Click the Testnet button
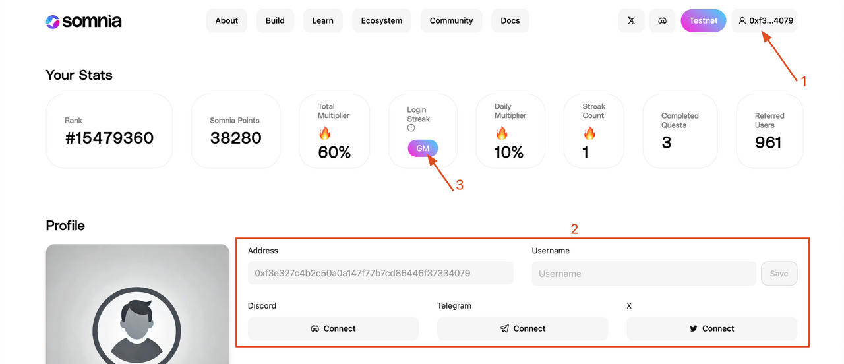Image resolution: width=844 pixels, height=364 pixels. (x=703, y=21)
